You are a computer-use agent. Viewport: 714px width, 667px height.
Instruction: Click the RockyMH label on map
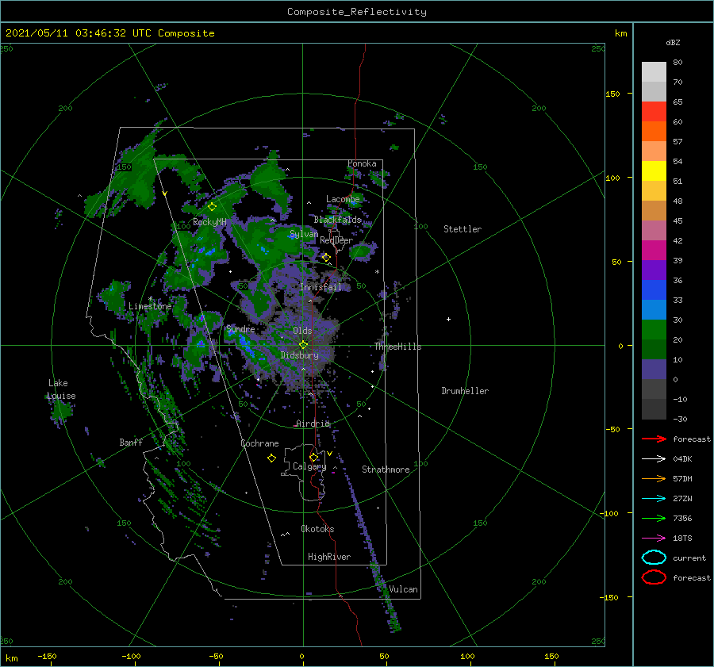[209, 222]
